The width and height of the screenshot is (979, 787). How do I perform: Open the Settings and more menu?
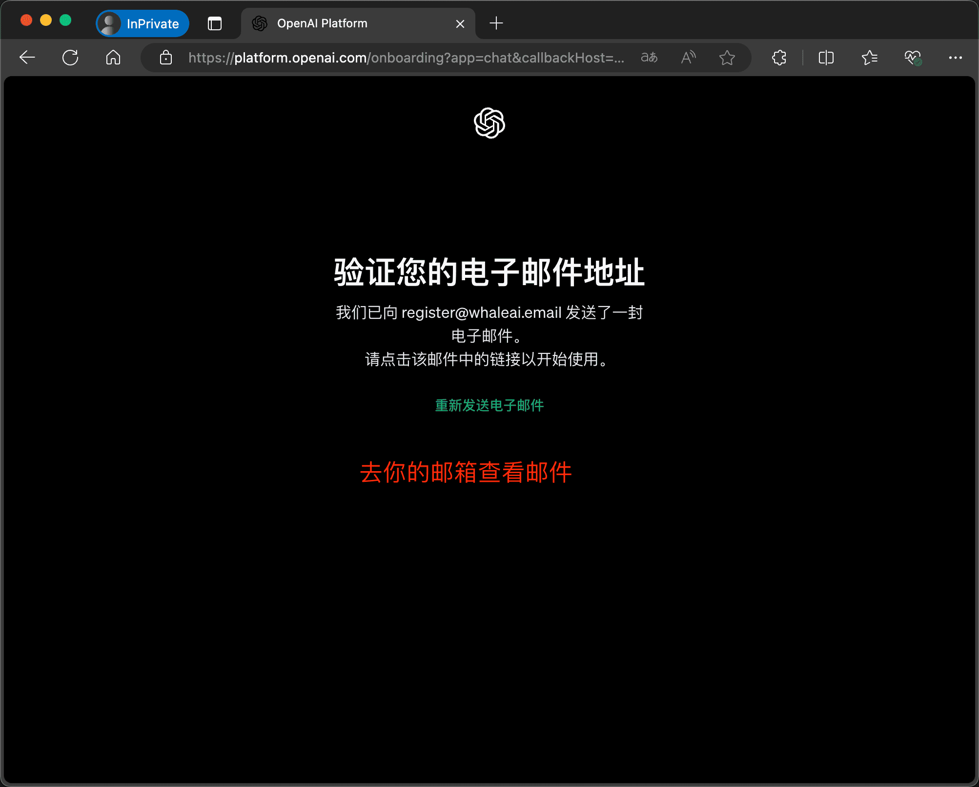pos(956,58)
